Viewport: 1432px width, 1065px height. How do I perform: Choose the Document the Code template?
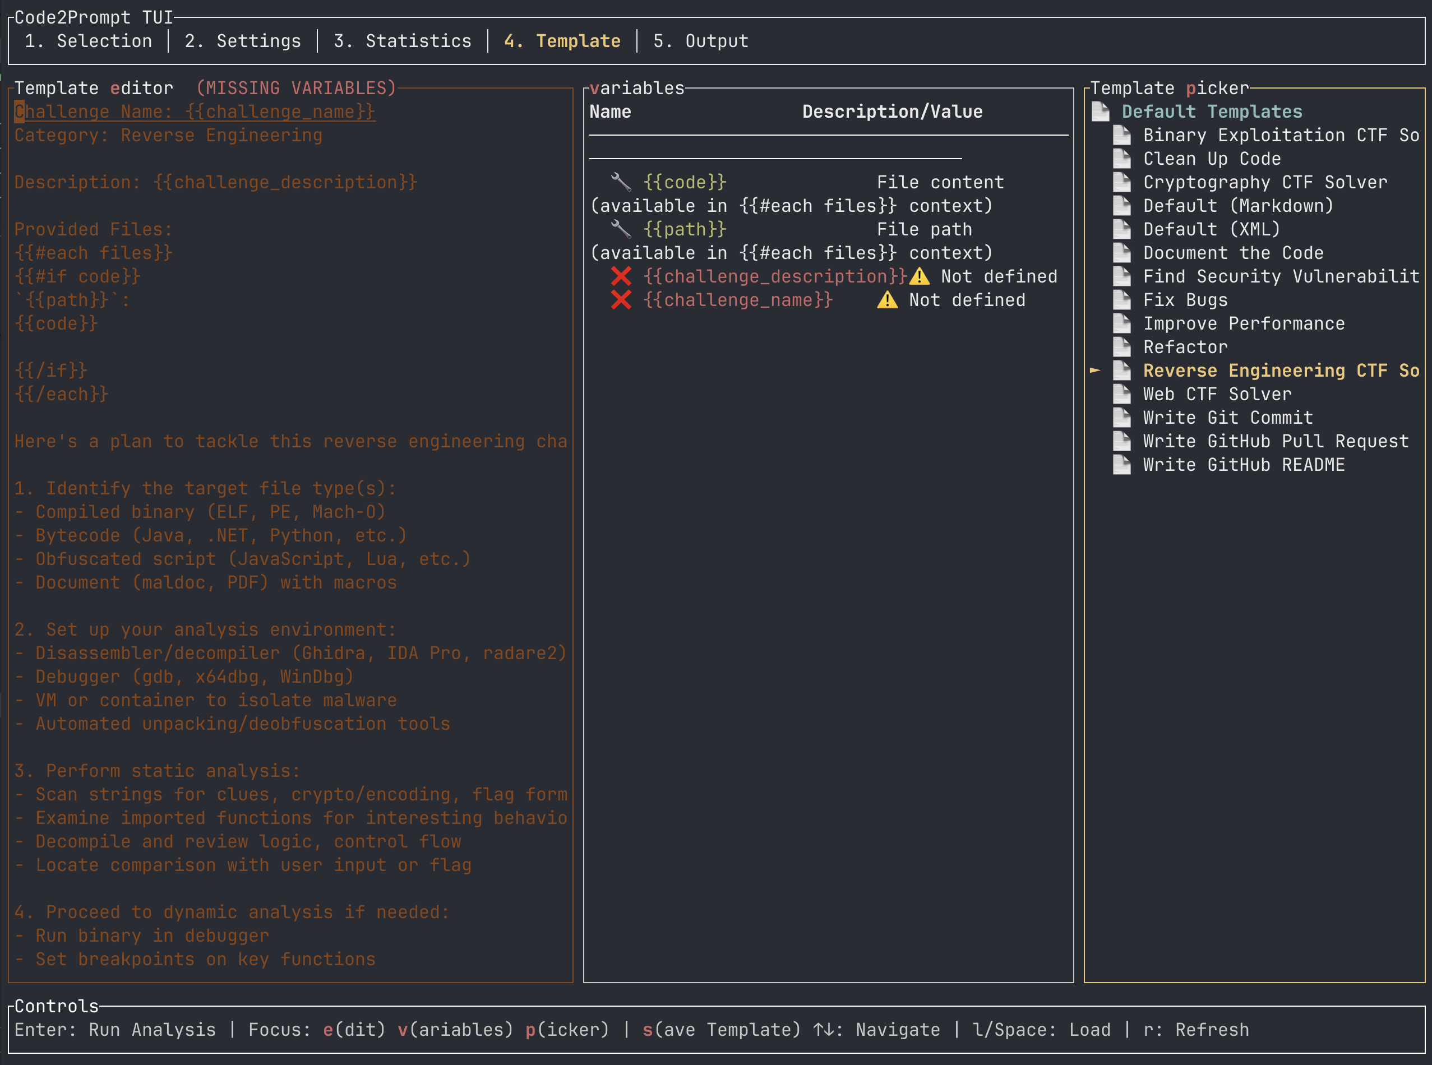(x=1234, y=253)
